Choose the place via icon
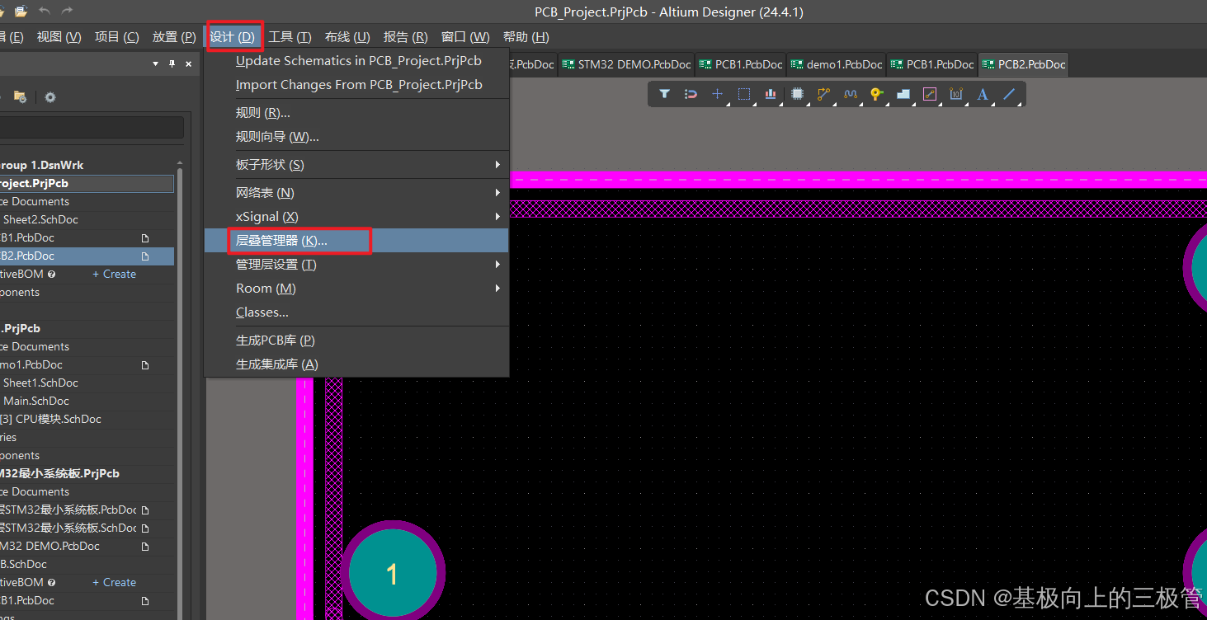The height and width of the screenshot is (620, 1207). tap(876, 94)
